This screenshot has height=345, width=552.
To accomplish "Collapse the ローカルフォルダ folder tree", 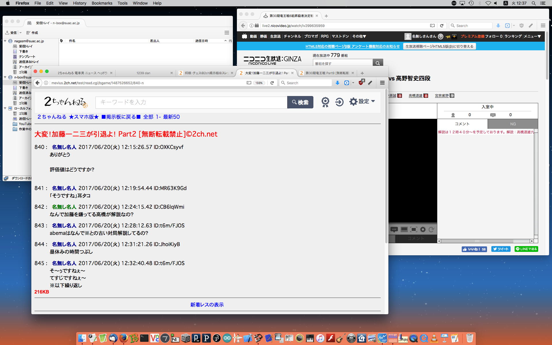I will click(5, 108).
